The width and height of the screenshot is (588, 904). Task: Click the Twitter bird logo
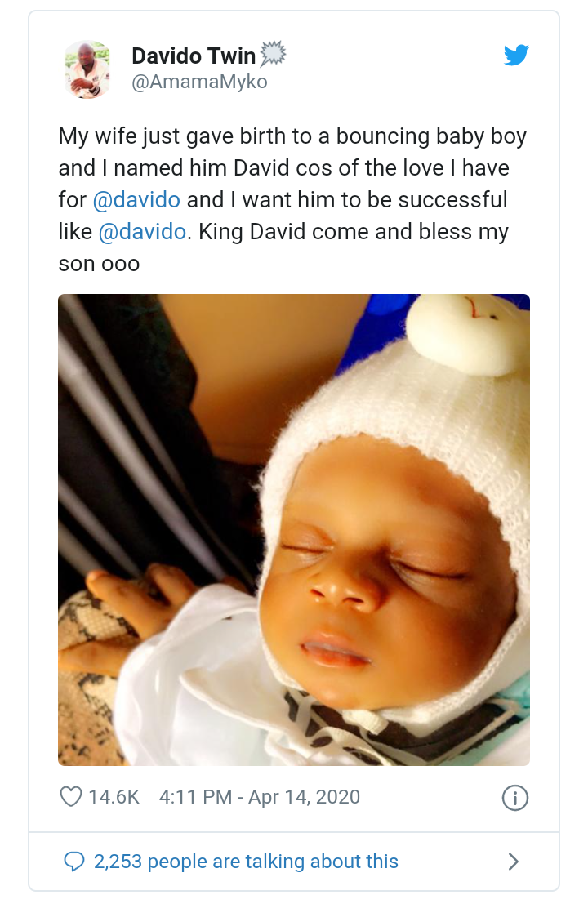click(x=516, y=56)
